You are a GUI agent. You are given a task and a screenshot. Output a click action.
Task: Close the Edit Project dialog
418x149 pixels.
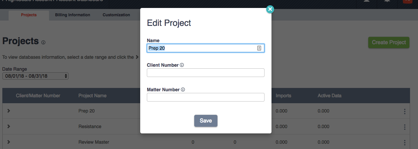coord(270,9)
